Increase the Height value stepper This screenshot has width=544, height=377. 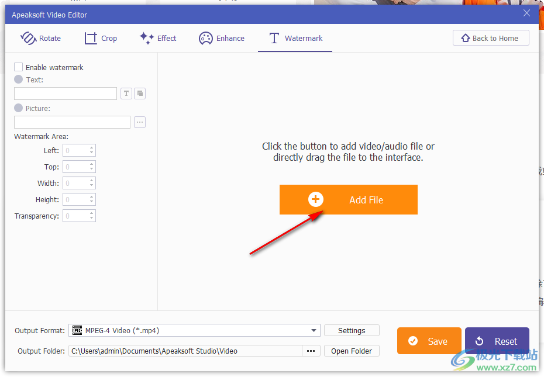click(x=92, y=197)
